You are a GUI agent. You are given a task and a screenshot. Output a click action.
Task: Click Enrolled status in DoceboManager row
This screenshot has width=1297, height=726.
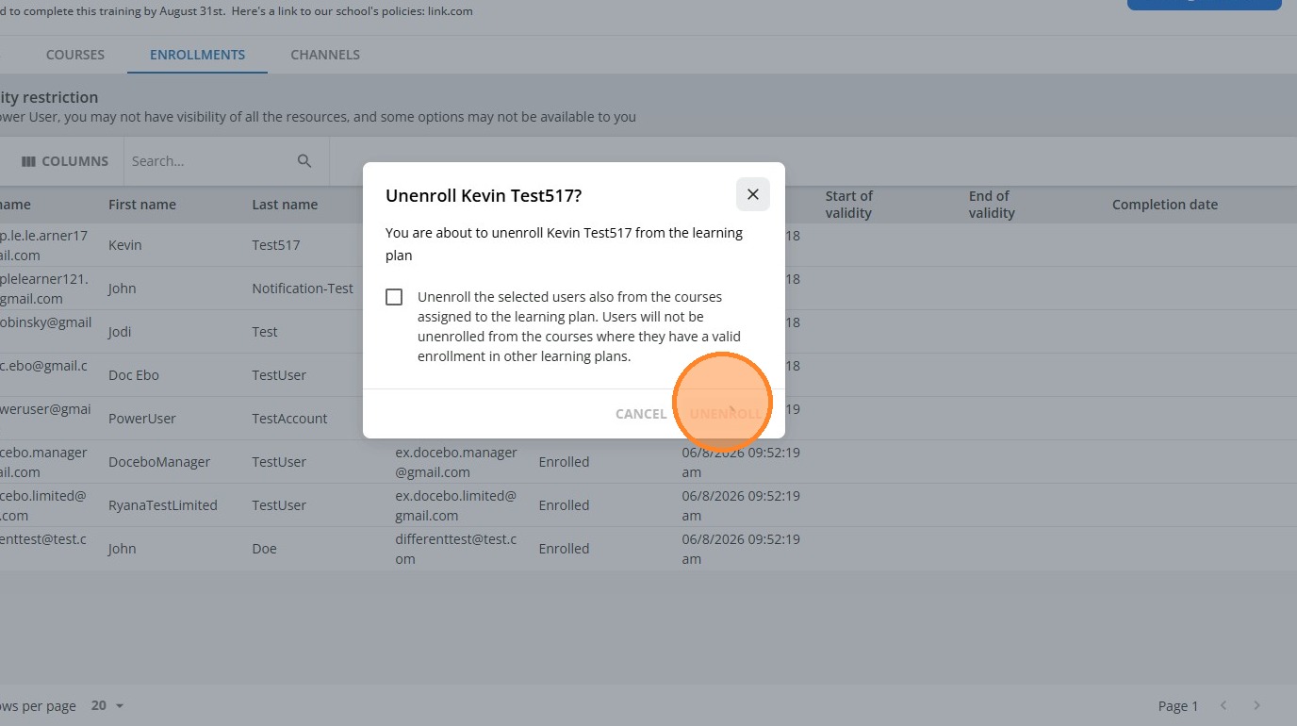click(564, 462)
